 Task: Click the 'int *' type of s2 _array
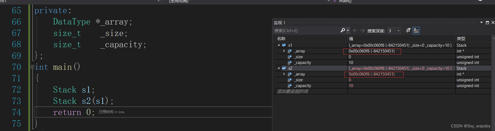(x=460, y=74)
